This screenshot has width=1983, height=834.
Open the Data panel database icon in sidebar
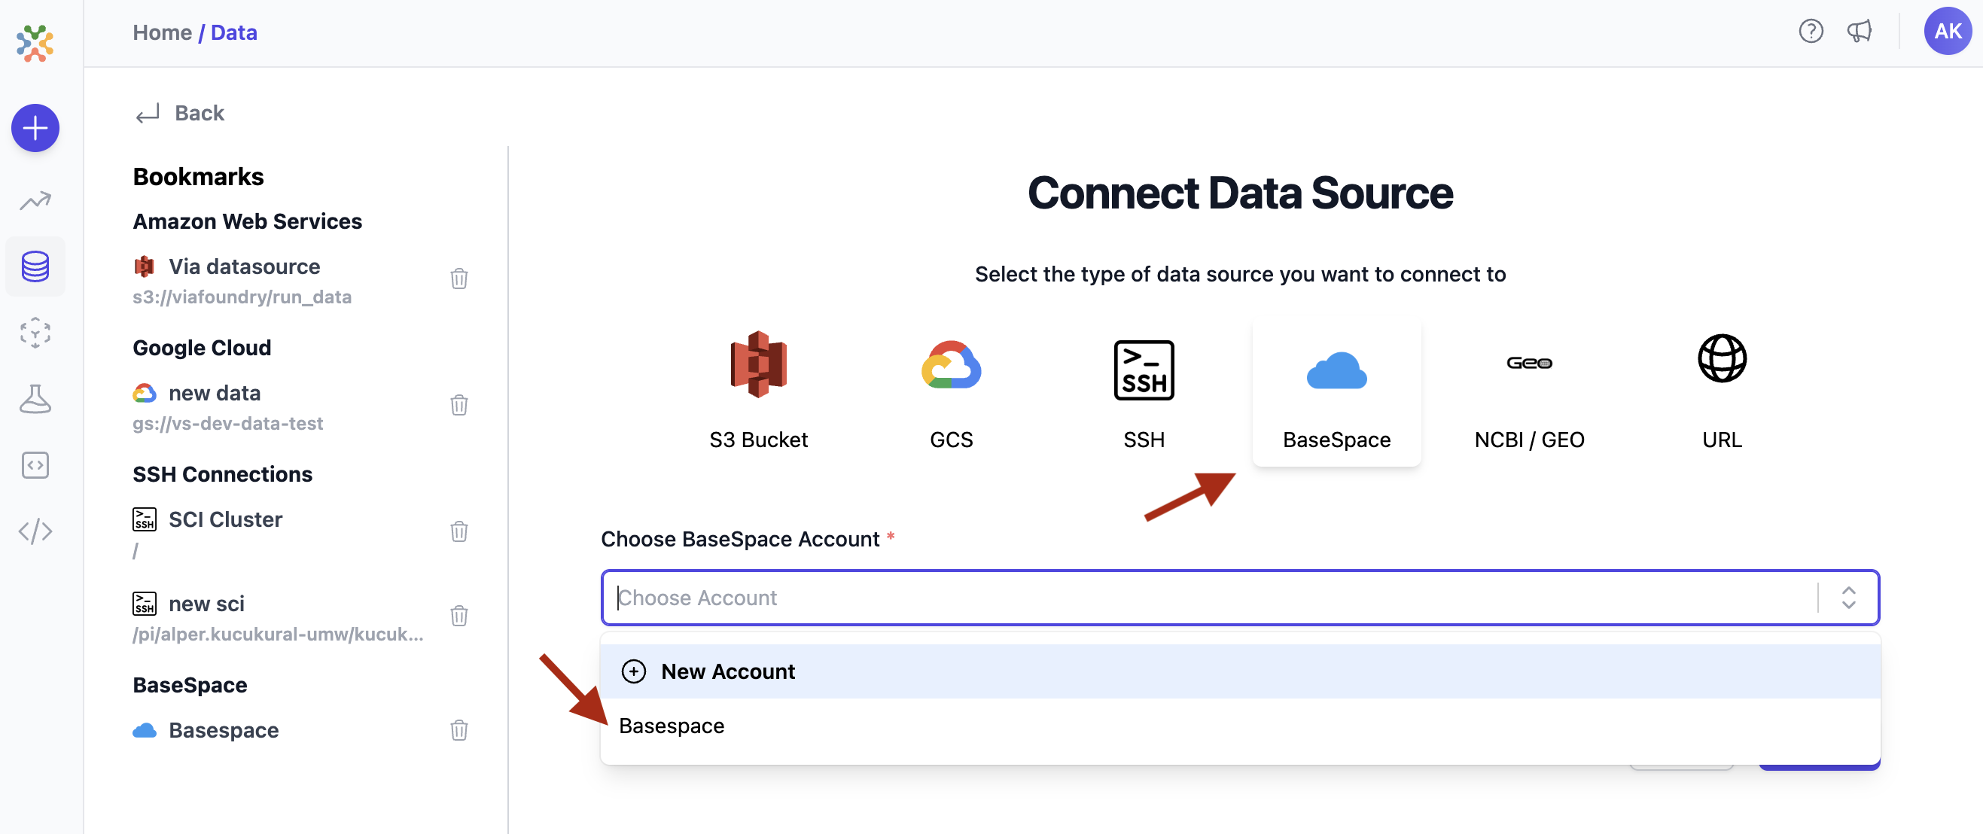click(x=35, y=266)
